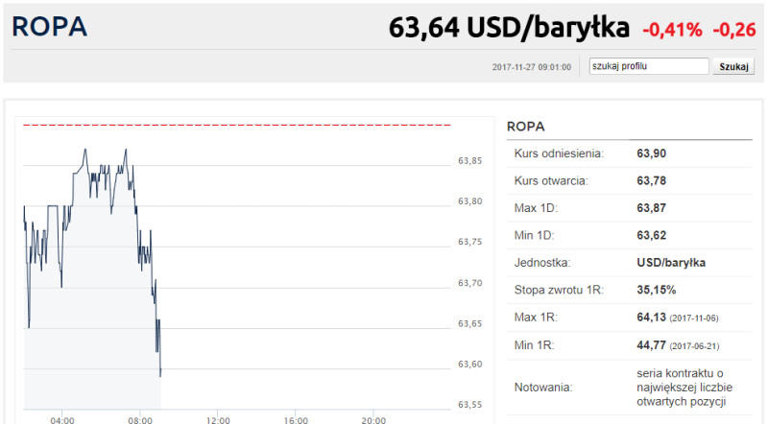Click the 'Min 1R:' label
The image size is (768, 424).
535,345
